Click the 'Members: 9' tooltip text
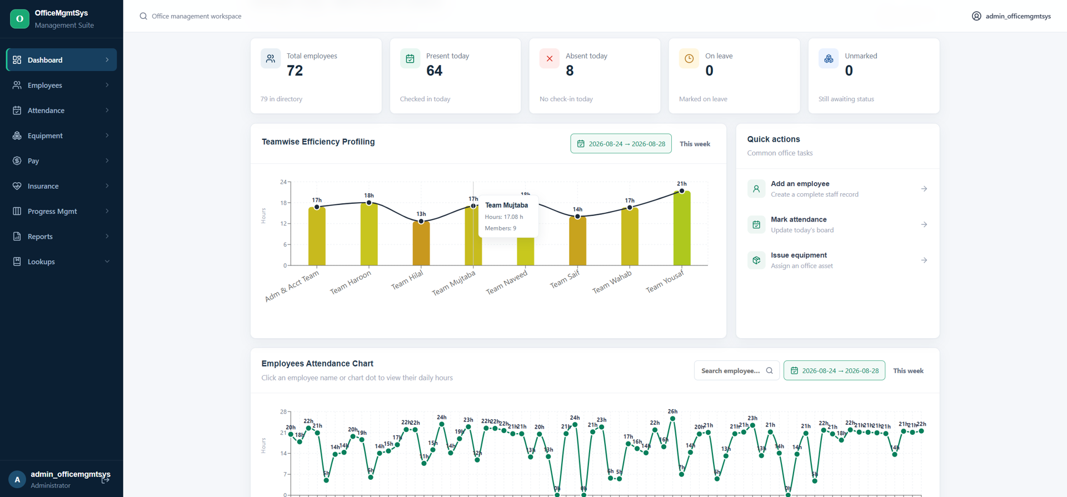The height and width of the screenshot is (497, 1067). 500,228
